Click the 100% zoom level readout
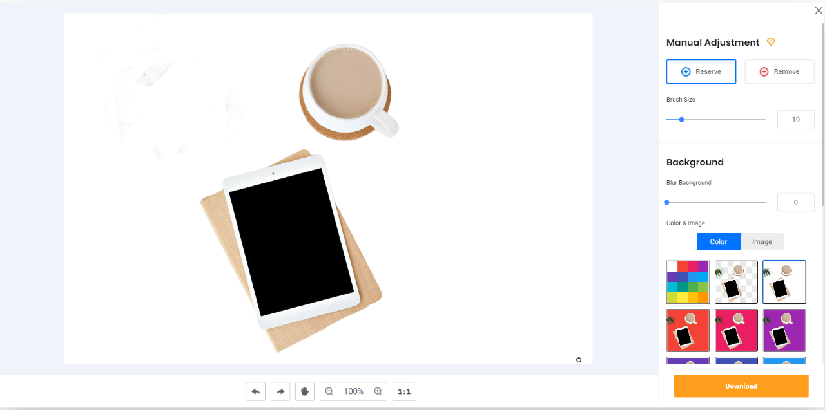 (x=353, y=391)
